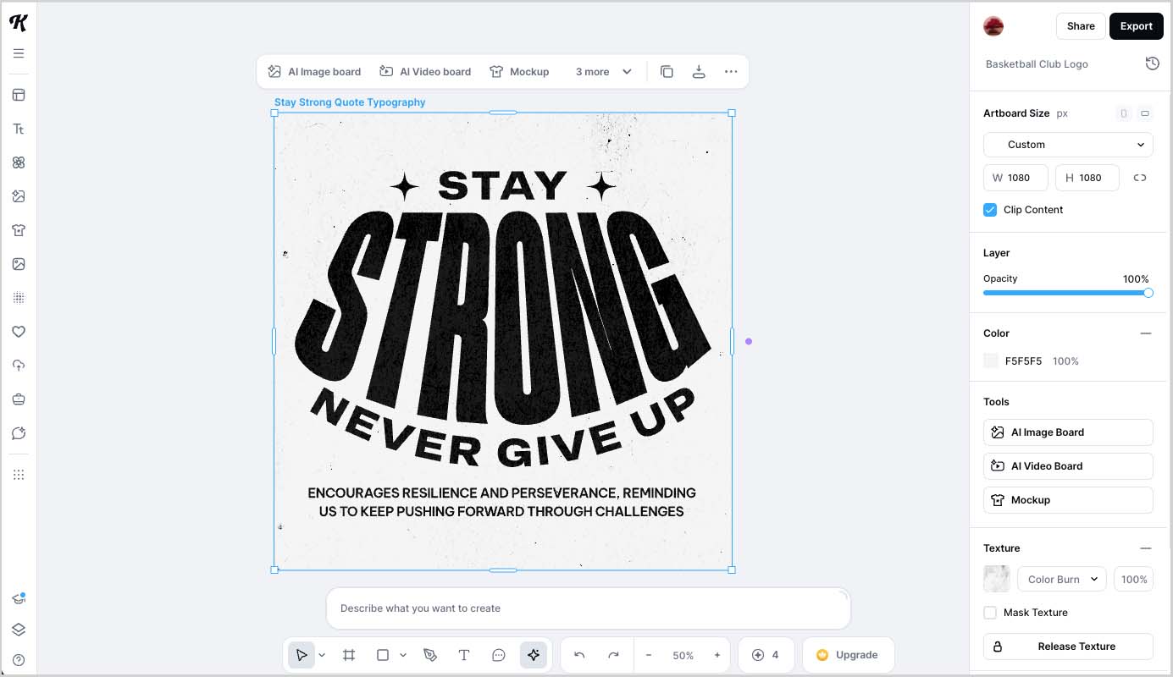Open the AI Video board tab

(x=425, y=72)
